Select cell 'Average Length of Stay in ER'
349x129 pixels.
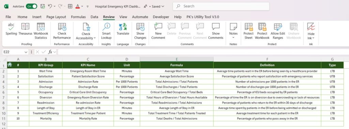pos(177,108)
